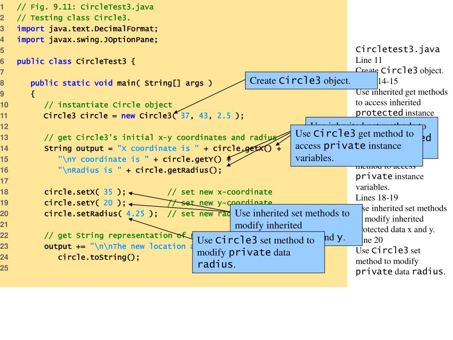Click the statement 'circle.setY( 20 );'
The width and height of the screenshot is (453, 340).
tap(85, 203)
